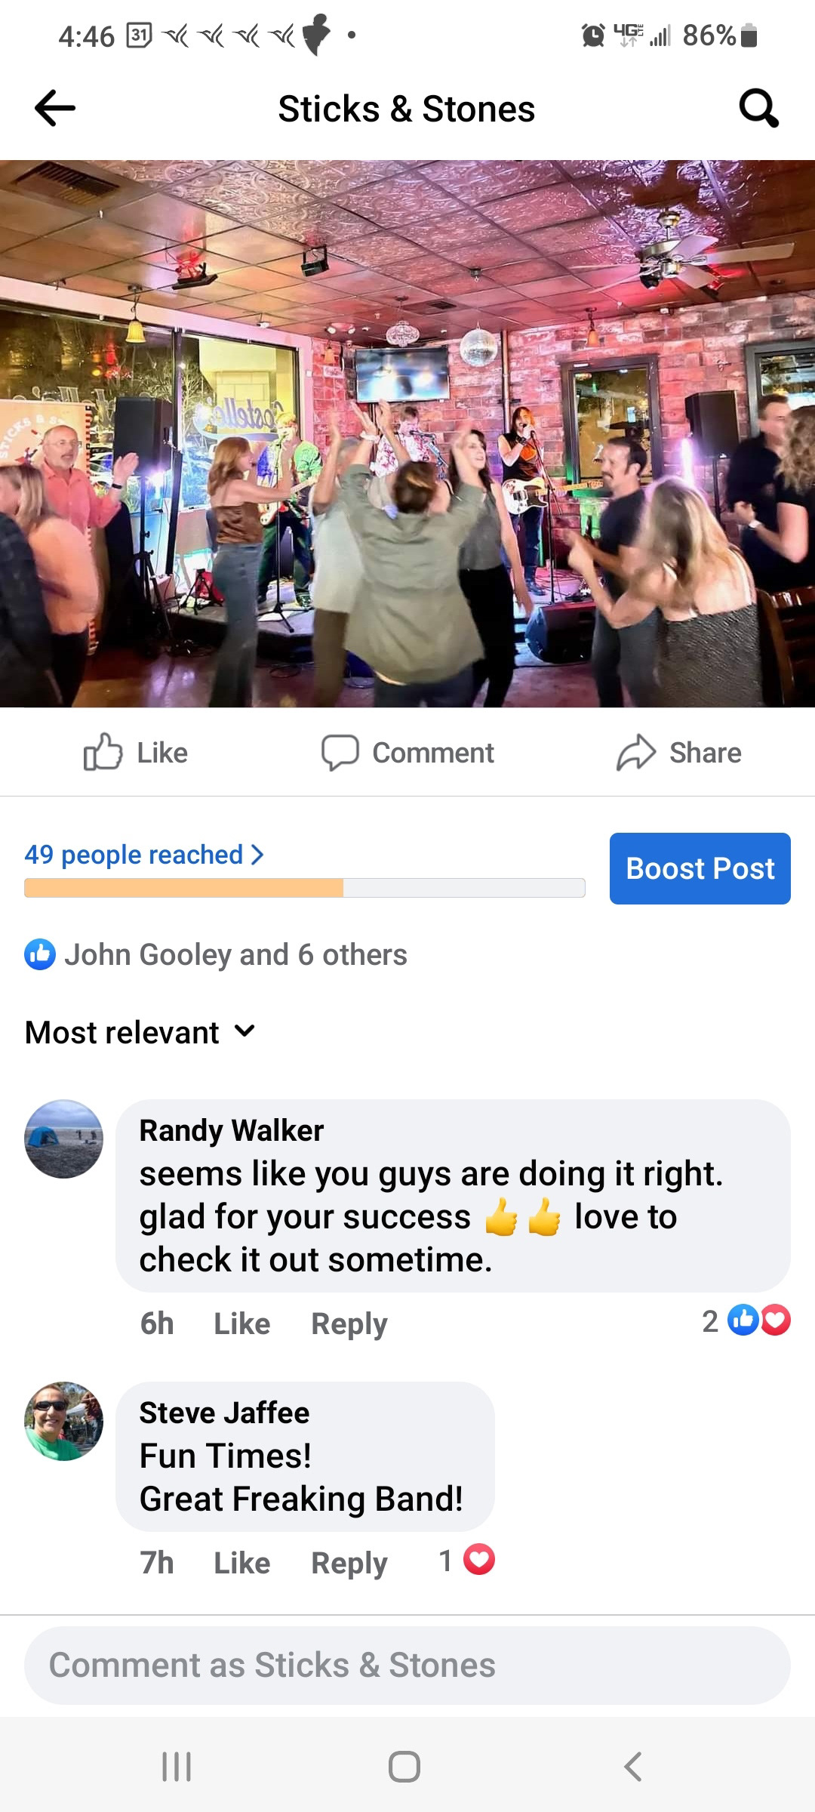Open search with the magnifier icon
Screen dimensions: 815x1812
tap(758, 108)
